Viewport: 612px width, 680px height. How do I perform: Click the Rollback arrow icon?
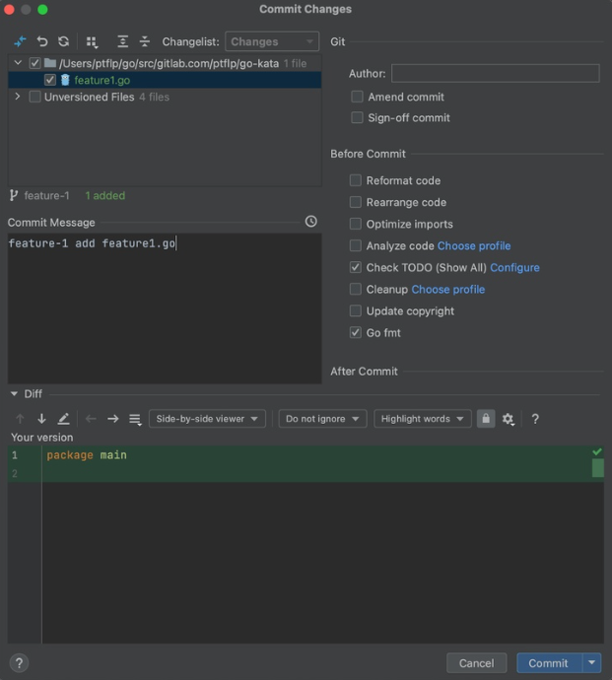pos(42,41)
